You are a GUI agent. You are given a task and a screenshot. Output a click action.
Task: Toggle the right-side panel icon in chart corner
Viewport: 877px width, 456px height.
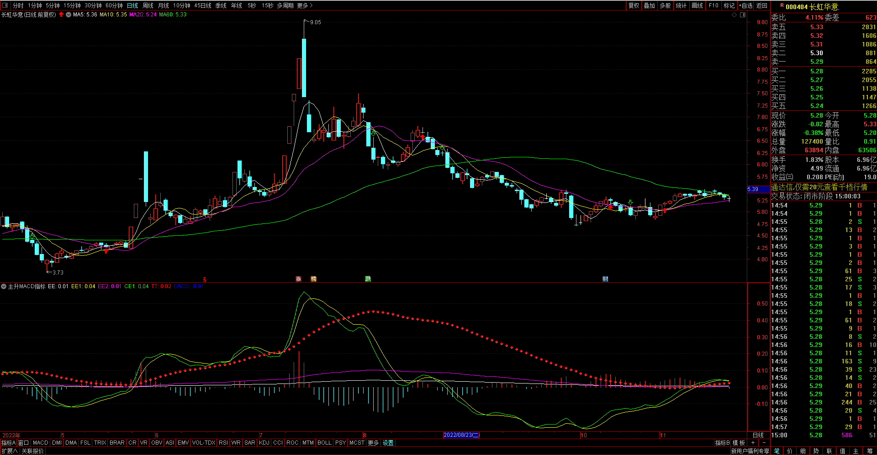pyautogui.click(x=743, y=15)
